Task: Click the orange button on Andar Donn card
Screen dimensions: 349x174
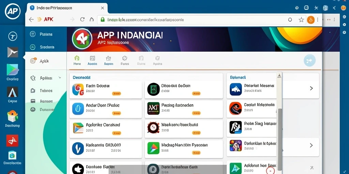Action: coord(117,113)
